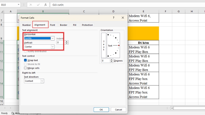Click the Select All corner triangle

[x=2, y=11]
